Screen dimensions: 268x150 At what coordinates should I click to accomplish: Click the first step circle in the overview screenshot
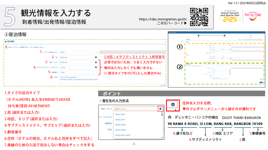coord(198,36)
